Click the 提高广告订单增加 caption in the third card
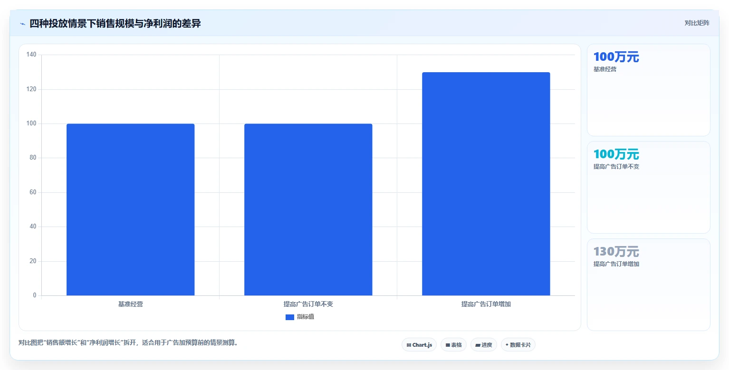The width and height of the screenshot is (729, 370). (x=616, y=264)
